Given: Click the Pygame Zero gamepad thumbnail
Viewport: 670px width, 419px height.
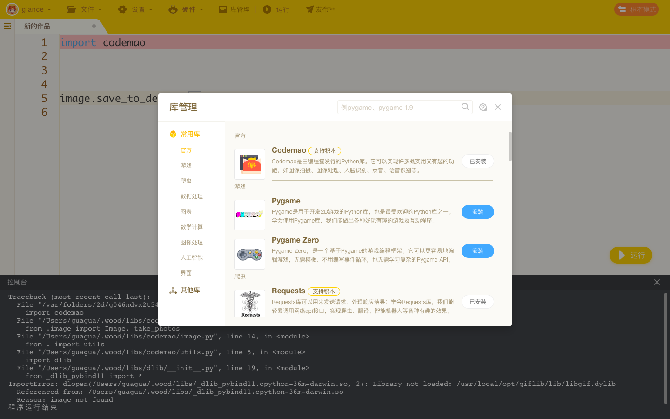Looking at the screenshot, I should [250, 254].
